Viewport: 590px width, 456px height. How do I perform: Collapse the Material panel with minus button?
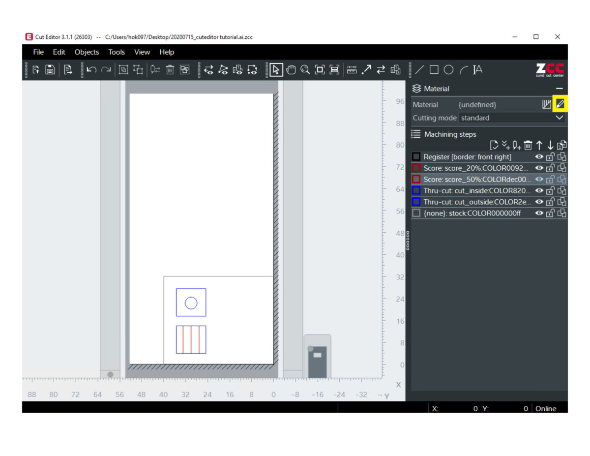click(x=559, y=89)
